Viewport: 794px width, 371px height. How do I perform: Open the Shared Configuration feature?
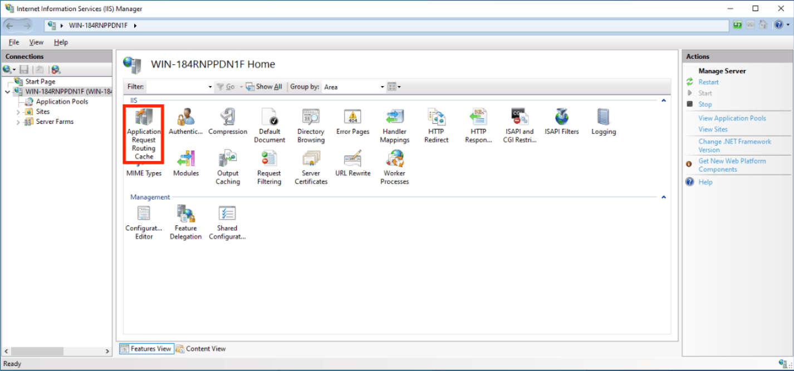(x=227, y=223)
